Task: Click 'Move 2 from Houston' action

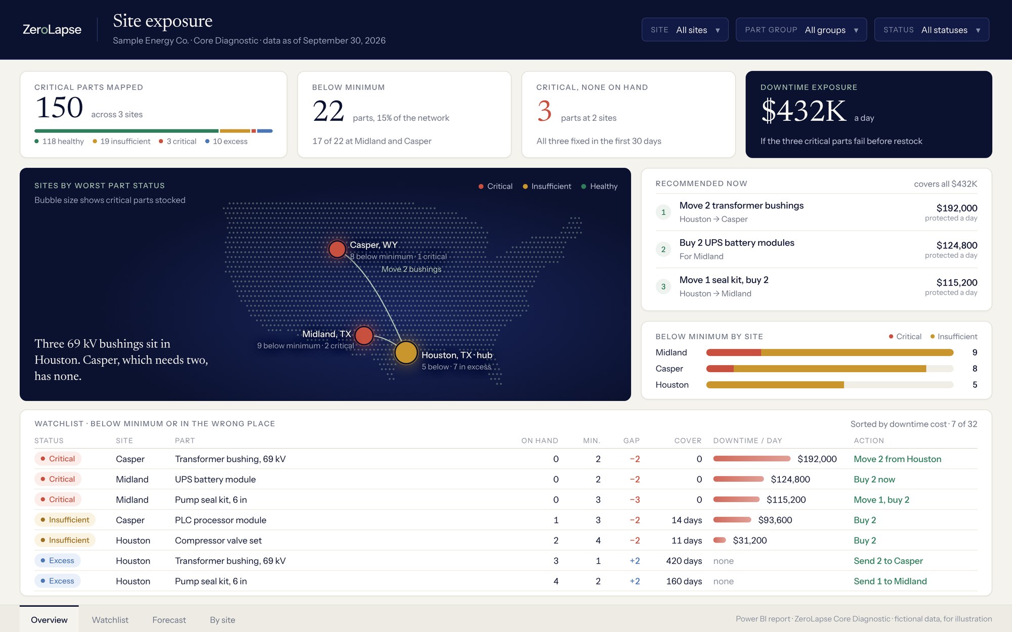Action: [897, 459]
